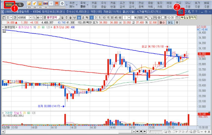
Task: Open the 관심종목 menu
Action: click(141, 5)
